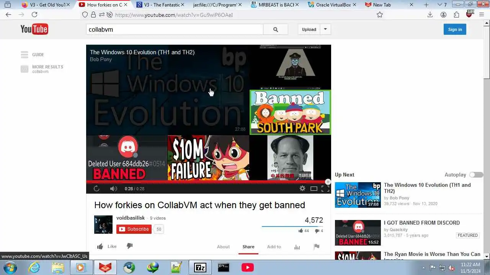This screenshot has height=275, width=490.
Task: Open Banned South Park endscreen thumbnail
Action: click(290, 112)
